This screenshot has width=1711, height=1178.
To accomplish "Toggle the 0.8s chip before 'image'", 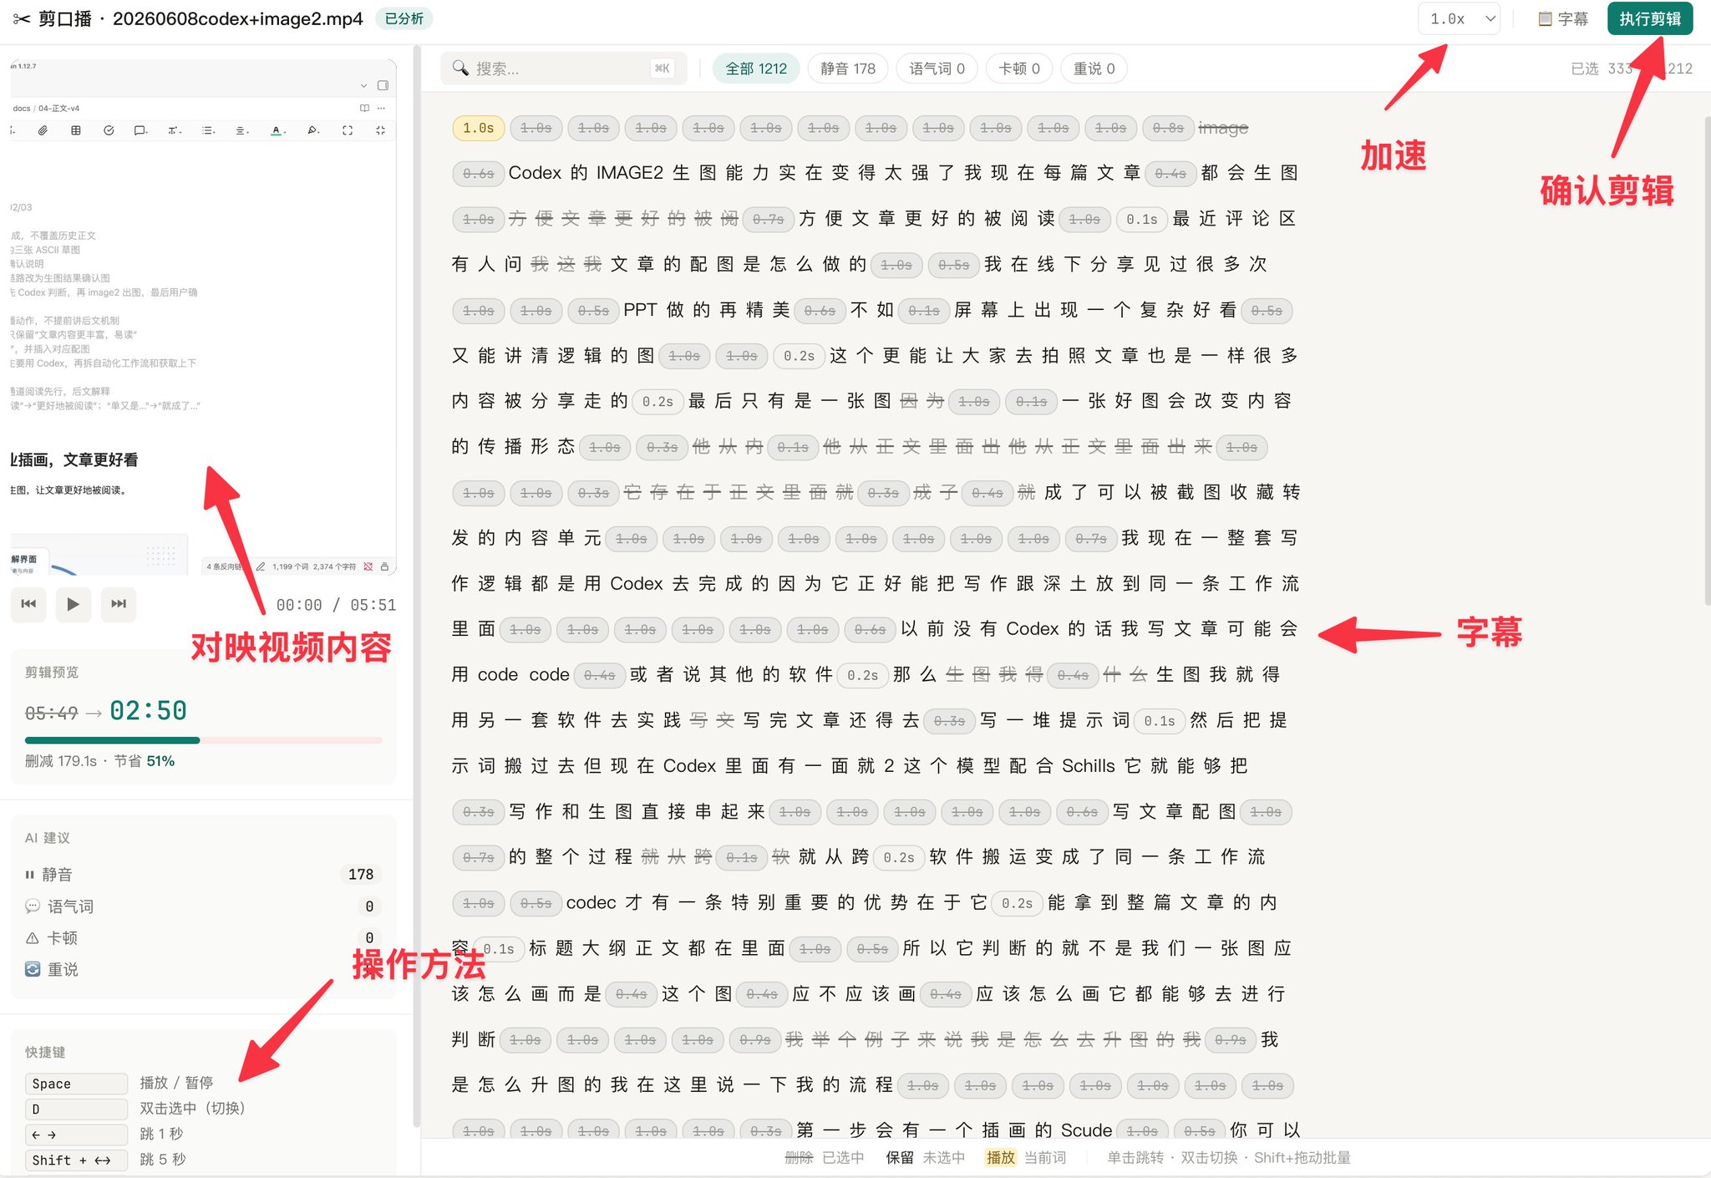I will (x=1168, y=128).
